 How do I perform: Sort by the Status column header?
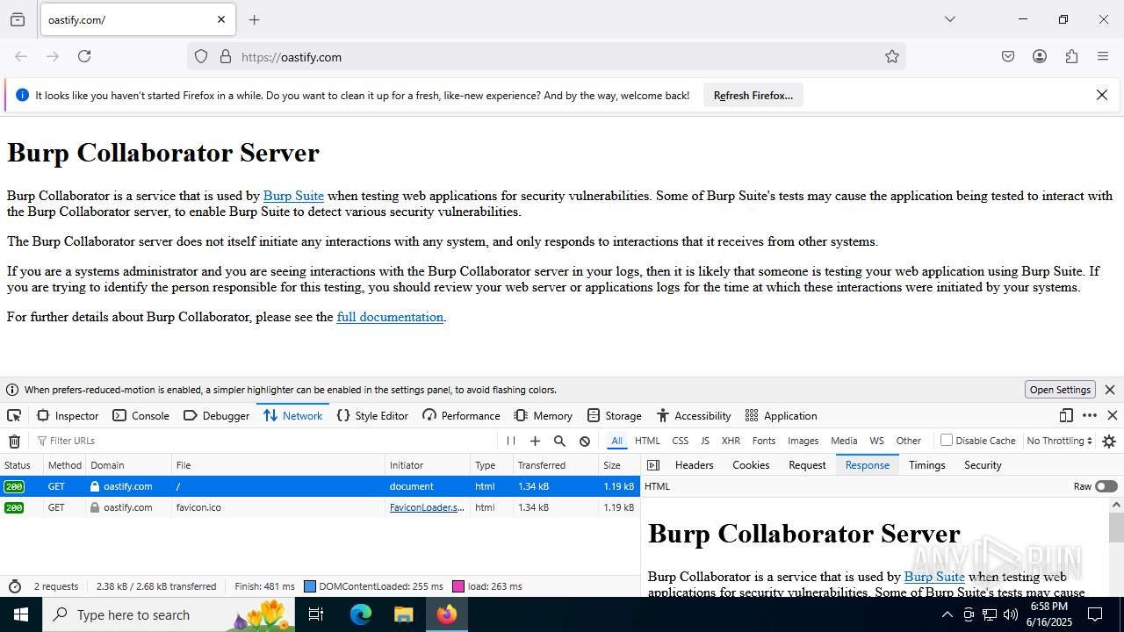pos(21,465)
